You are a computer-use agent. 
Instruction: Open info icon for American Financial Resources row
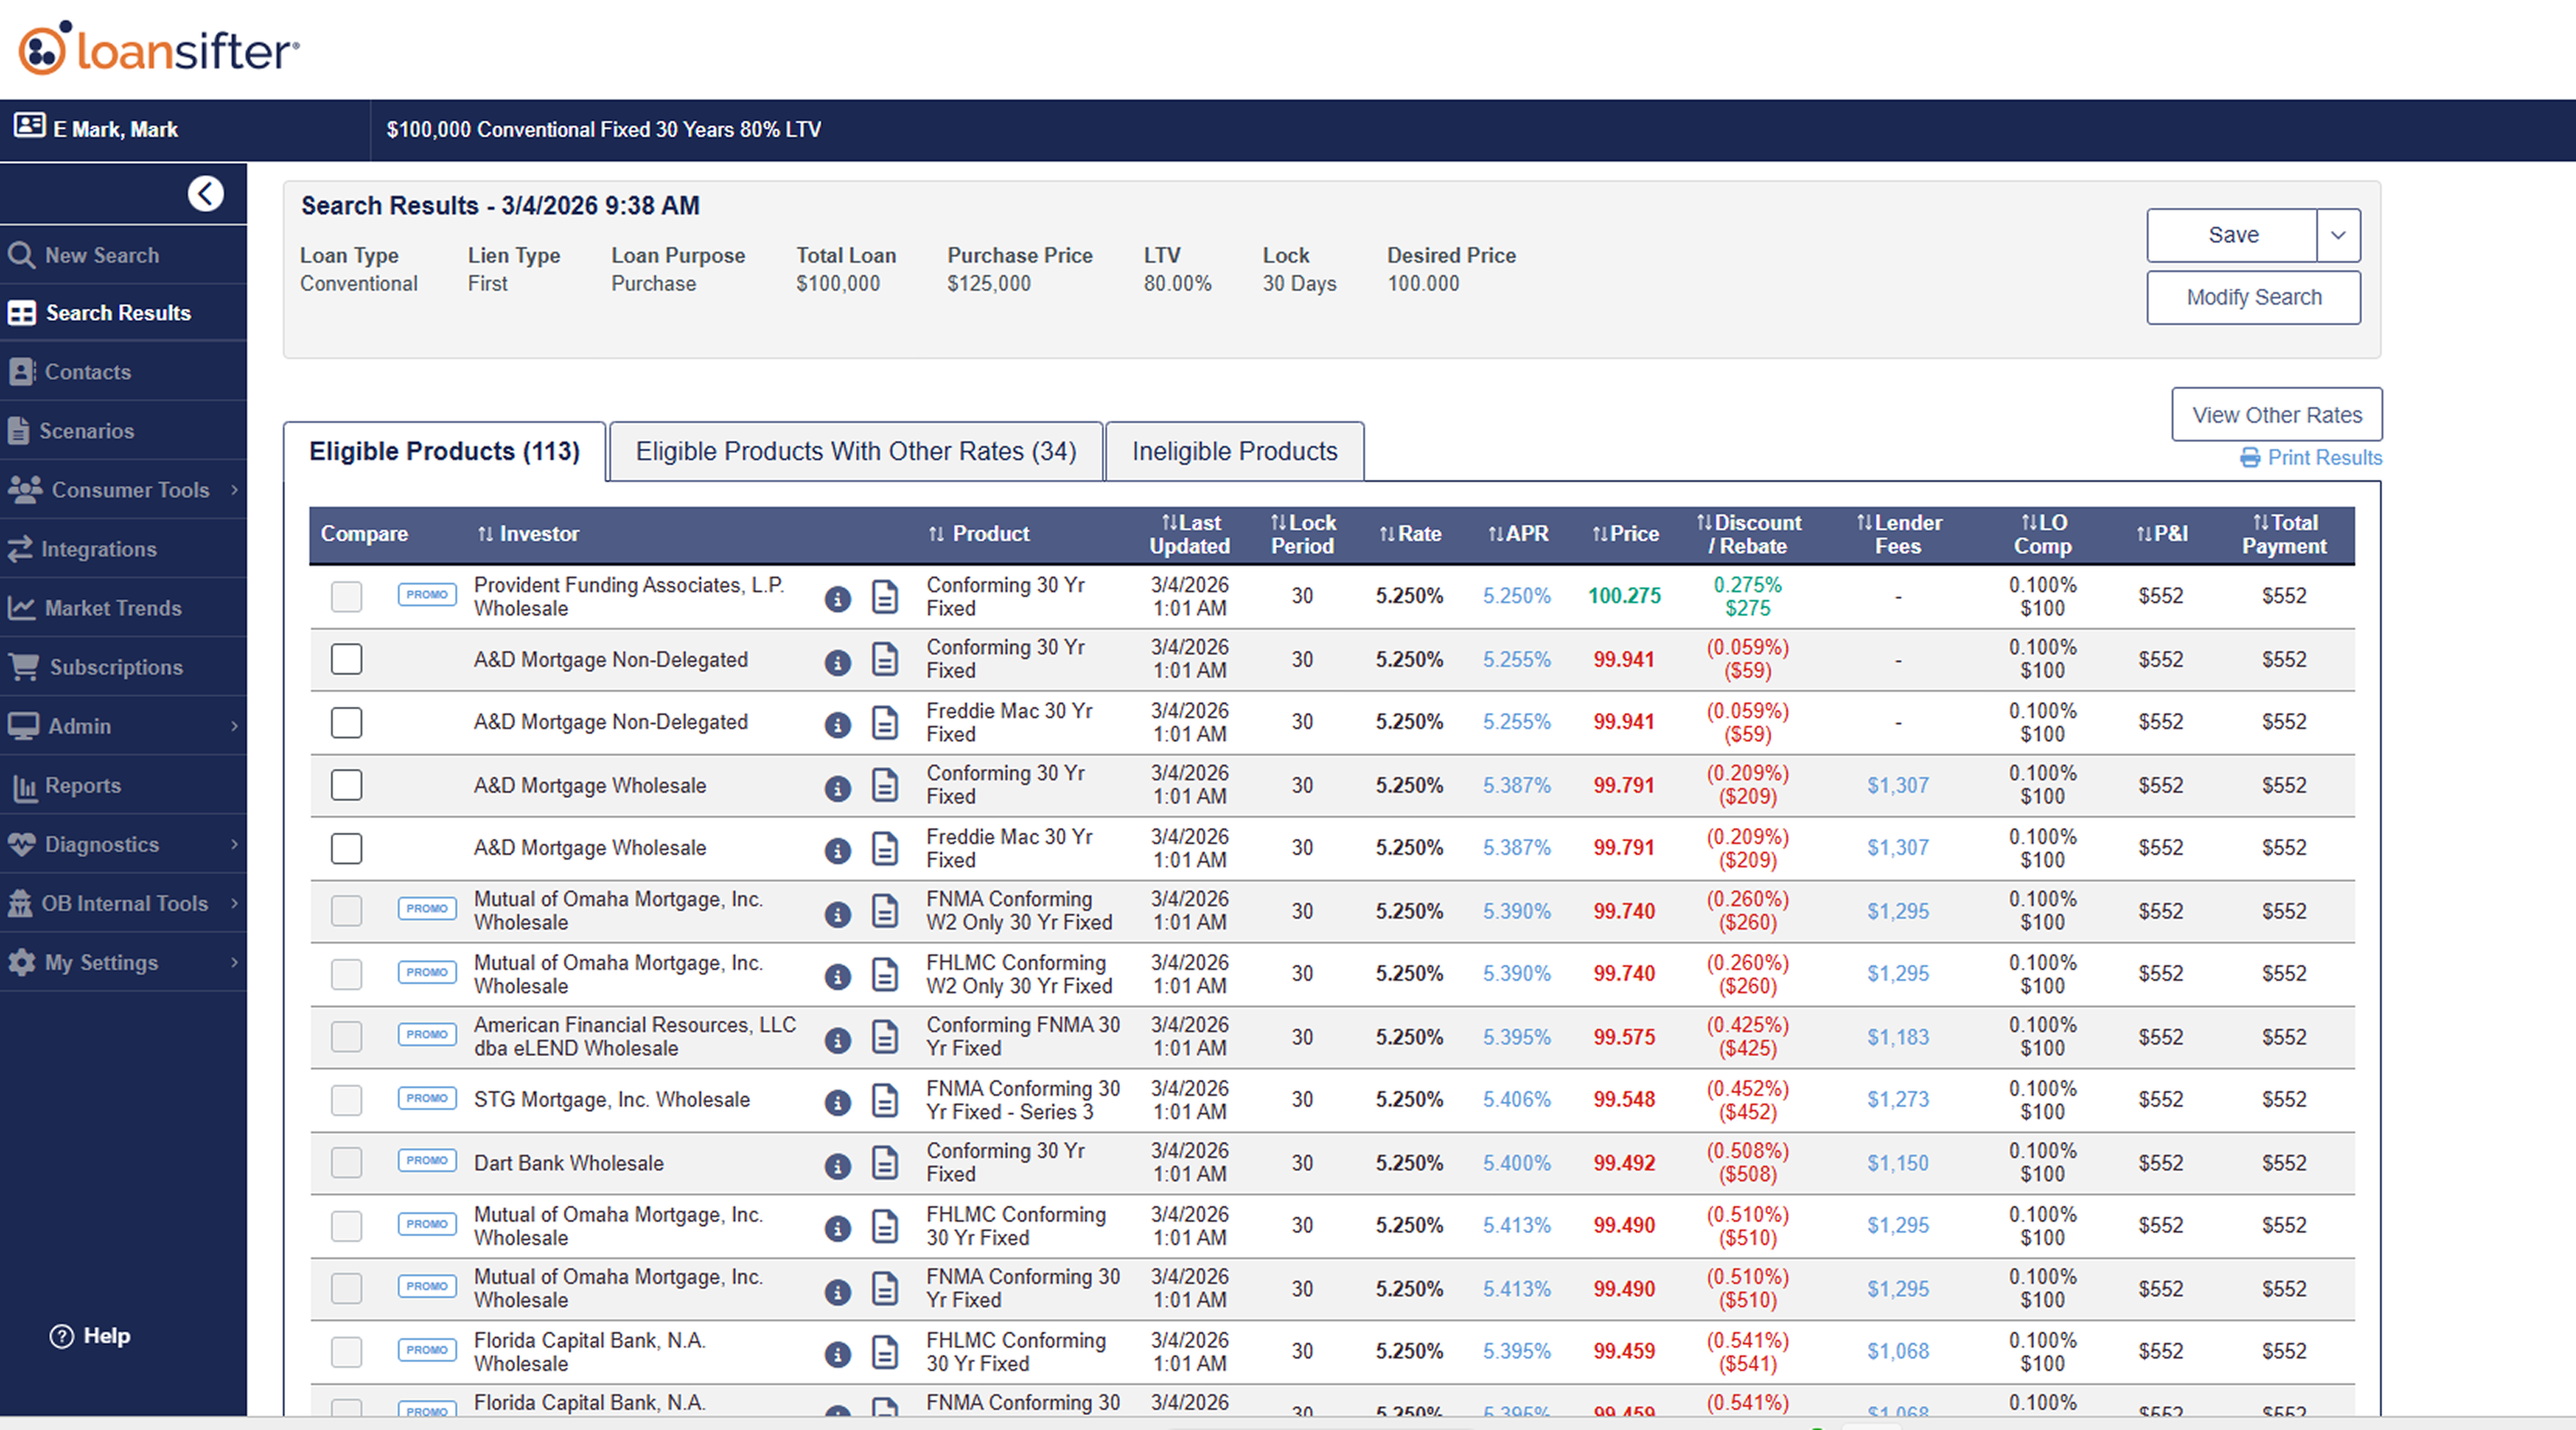pyautogui.click(x=838, y=1040)
